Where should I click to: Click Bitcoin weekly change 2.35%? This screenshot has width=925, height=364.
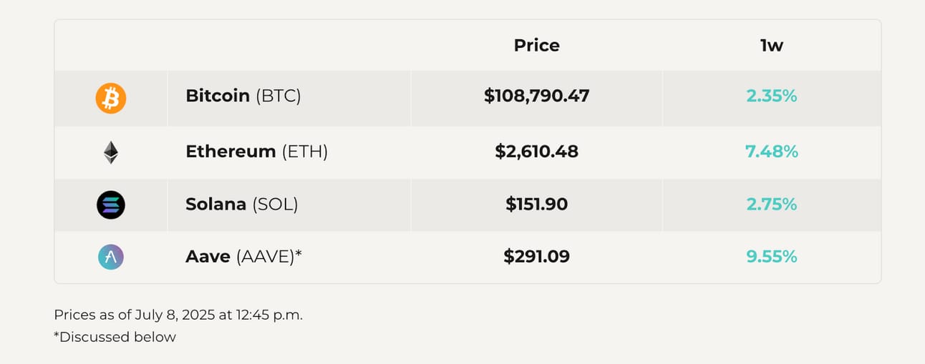[x=772, y=96]
